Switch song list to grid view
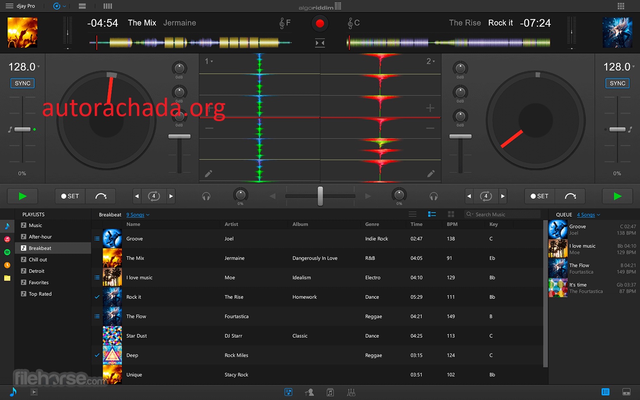The image size is (640, 400). point(451,214)
